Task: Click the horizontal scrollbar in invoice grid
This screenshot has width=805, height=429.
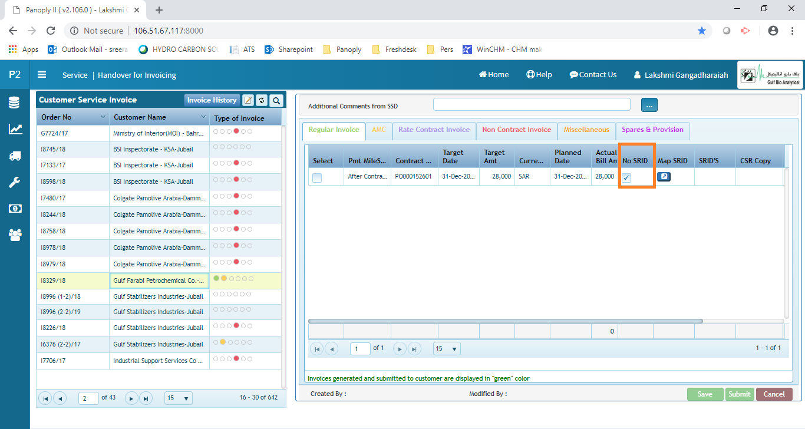Action: [506, 321]
